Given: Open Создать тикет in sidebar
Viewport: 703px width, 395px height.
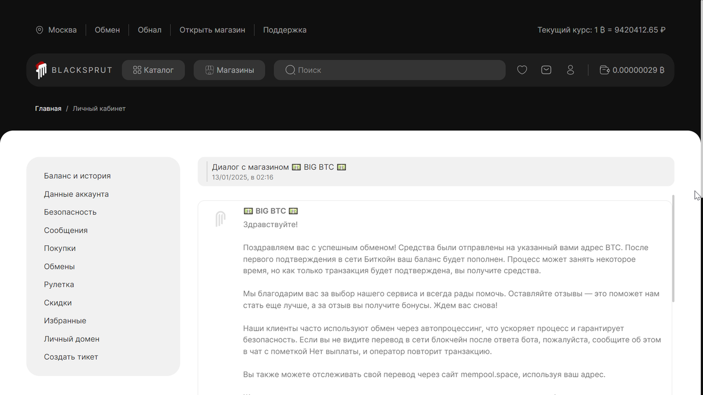Looking at the screenshot, I should (71, 357).
